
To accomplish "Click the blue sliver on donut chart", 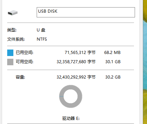I will point(61,96).
